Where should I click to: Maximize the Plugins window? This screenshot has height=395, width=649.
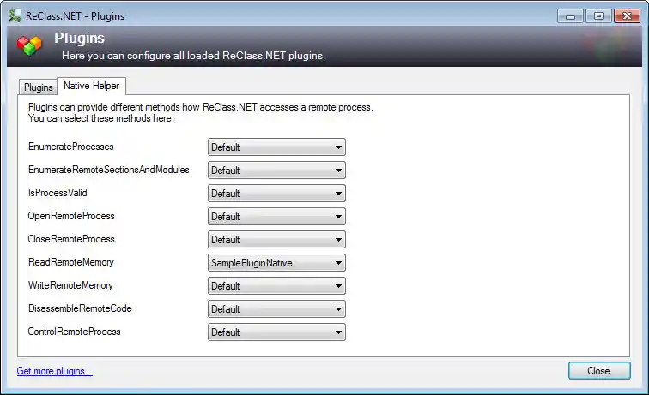point(598,16)
